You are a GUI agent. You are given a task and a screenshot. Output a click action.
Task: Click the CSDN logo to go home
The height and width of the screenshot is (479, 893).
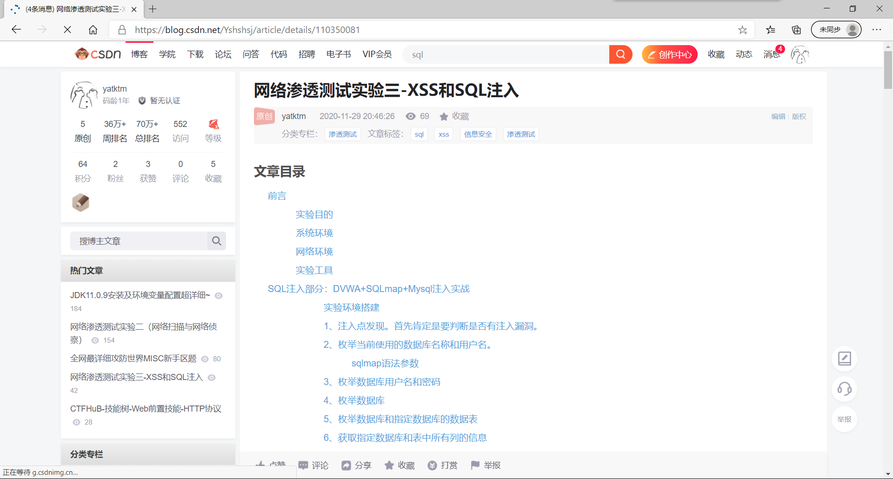pyautogui.click(x=97, y=54)
